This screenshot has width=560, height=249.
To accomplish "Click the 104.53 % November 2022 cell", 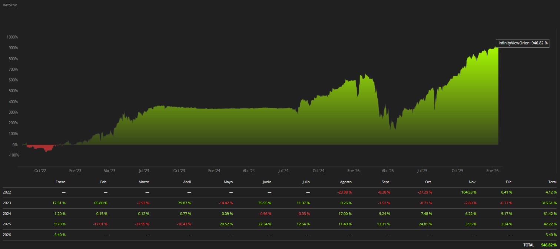I will (468, 192).
